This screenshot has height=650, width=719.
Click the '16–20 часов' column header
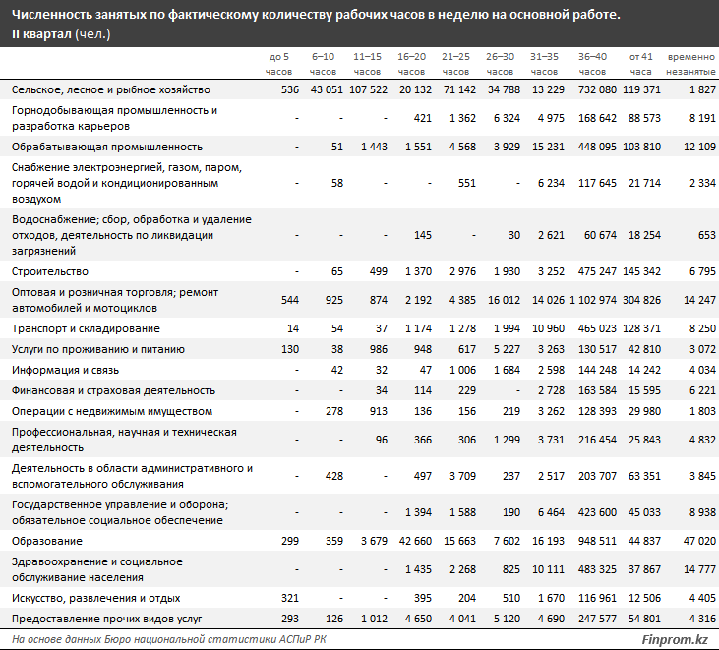[412, 64]
